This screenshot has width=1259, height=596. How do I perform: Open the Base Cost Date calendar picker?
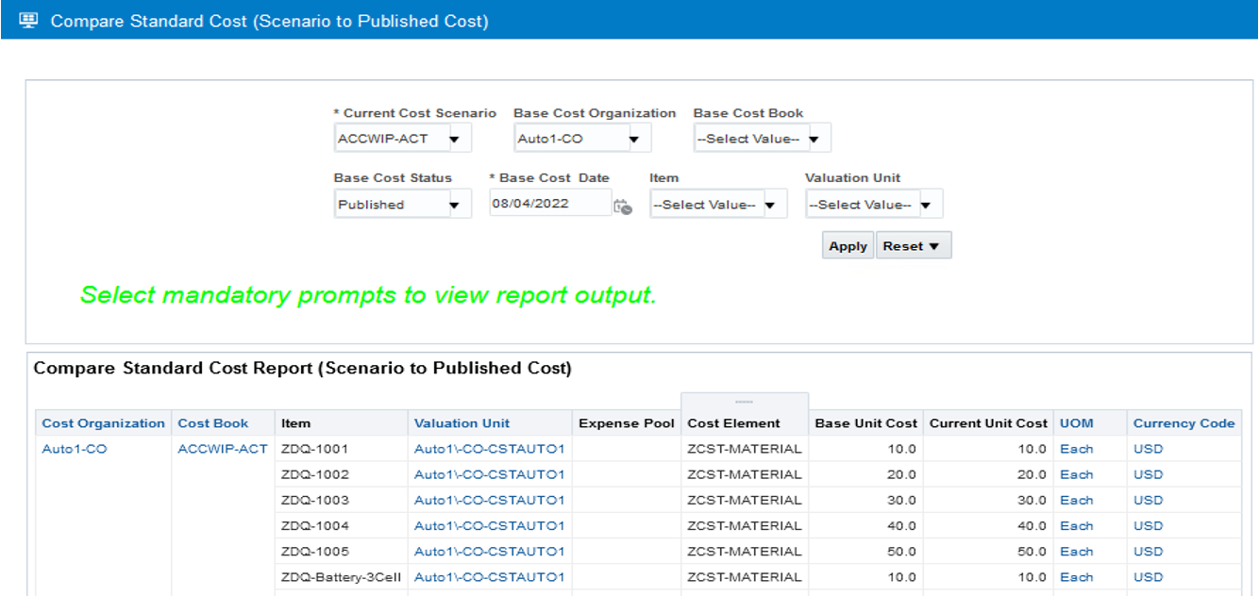[x=622, y=206]
